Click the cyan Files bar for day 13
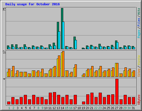The height and width of the screenshot is (111, 142). pos(59,40)
